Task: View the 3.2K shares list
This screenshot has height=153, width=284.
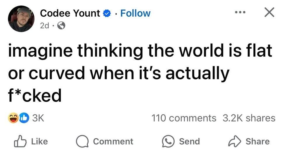Action: coord(249,118)
